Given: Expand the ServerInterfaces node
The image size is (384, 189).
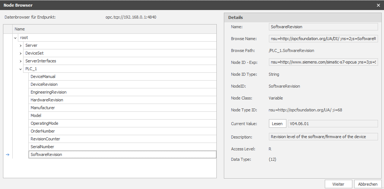Looking at the screenshot, I should (x=20, y=61).
